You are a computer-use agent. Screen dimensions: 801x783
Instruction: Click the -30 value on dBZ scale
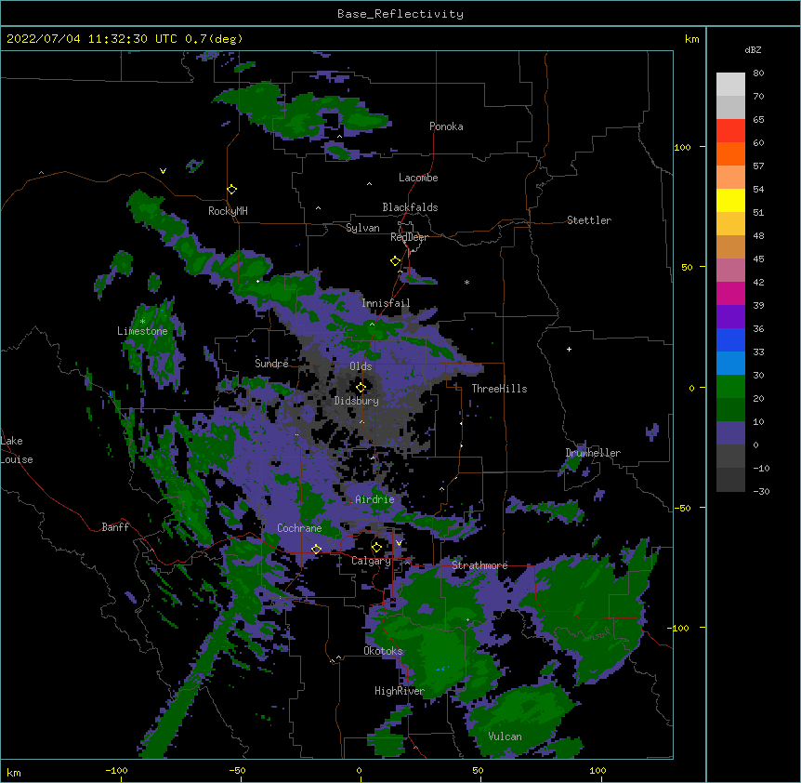coord(761,491)
